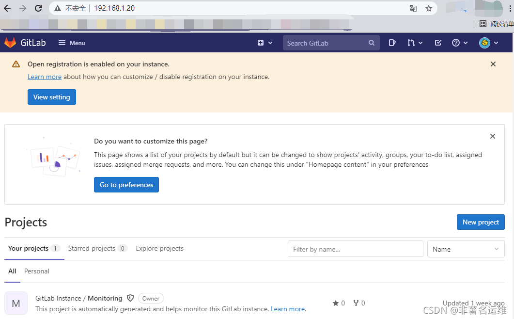Open the Merge requests dropdown
The width and height of the screenshot is (514, 319).
point(415,43)
